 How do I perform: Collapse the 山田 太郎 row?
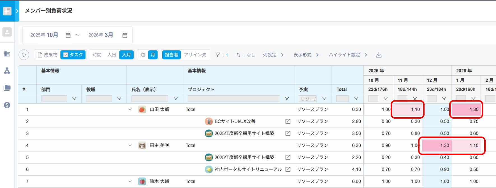click(x=130, y=109)
